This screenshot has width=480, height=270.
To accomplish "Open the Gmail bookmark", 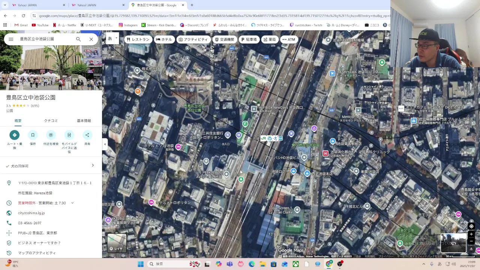I will [x=21, y=25].
